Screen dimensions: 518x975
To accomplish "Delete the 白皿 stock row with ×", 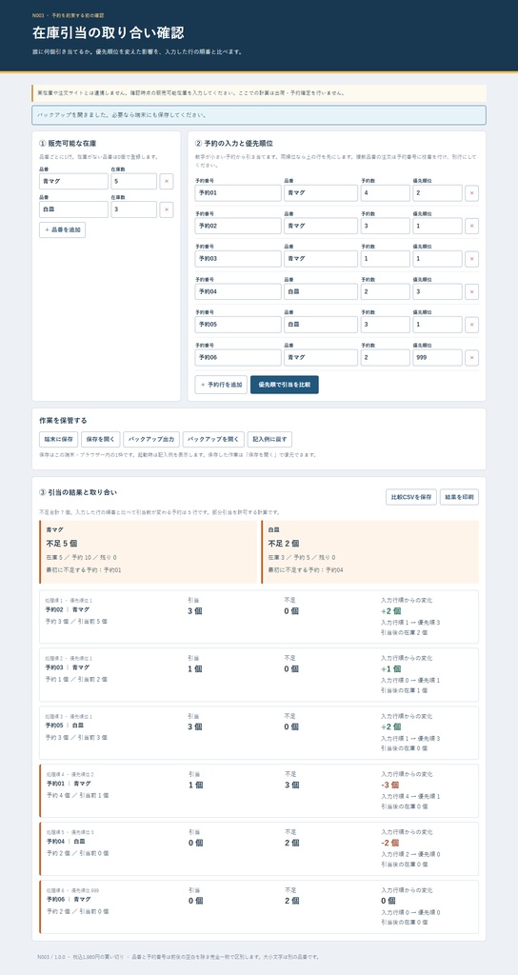I will click(x=166, y=209).
